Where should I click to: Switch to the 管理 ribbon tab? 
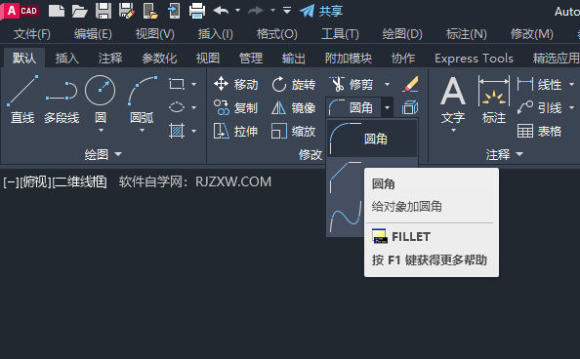251,59
